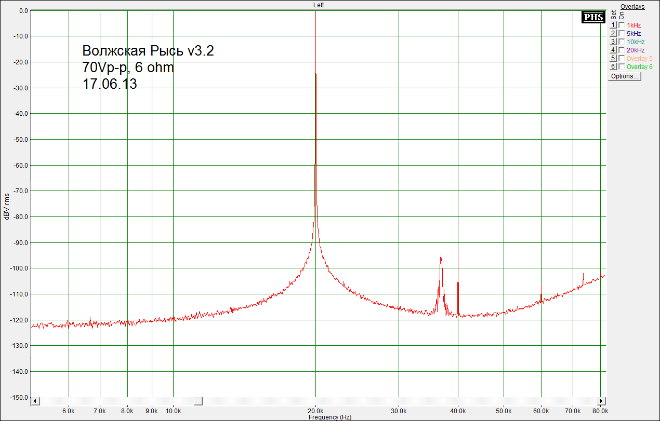Set overlay slot 1 button

[x=613, y=25]
